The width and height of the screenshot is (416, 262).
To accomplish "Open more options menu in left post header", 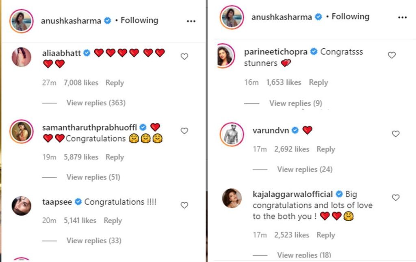I will [191, 21].
